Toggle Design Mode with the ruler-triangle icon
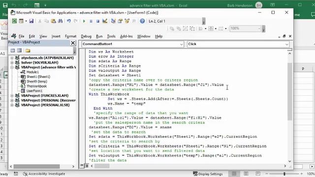This screenshot has height=177, width=315. (105, 21)
